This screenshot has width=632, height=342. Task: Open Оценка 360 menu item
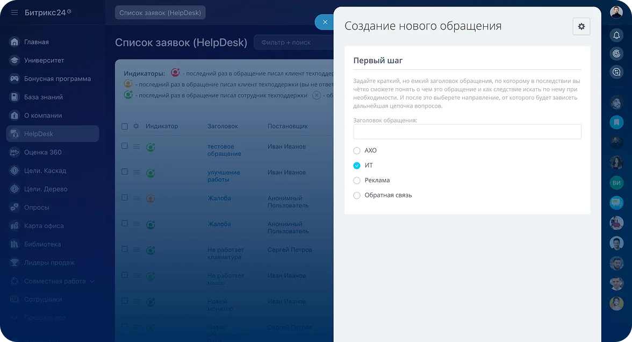coord(43,152)
